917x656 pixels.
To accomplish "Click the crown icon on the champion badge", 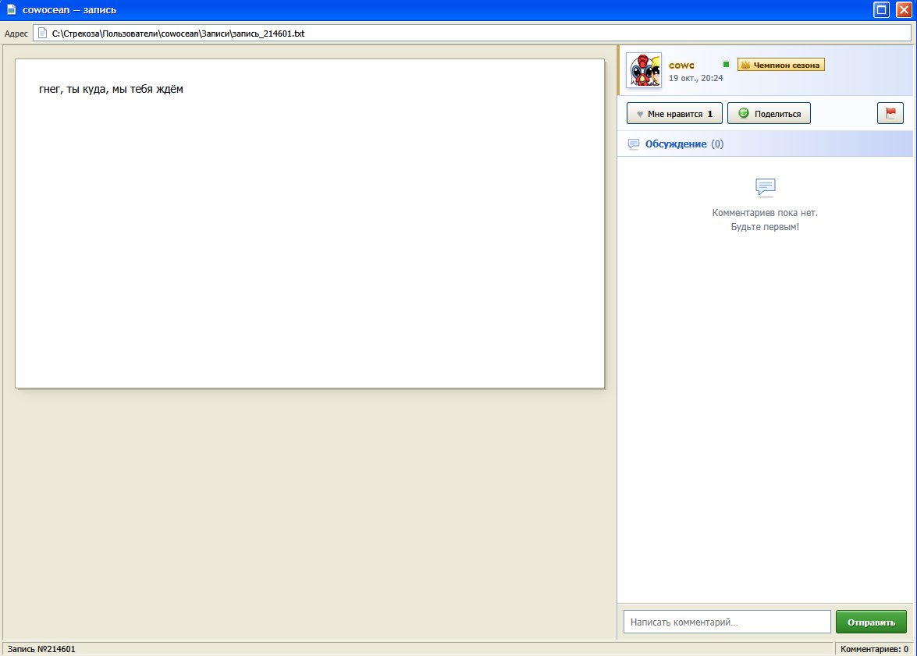I will tap(745, 65).
